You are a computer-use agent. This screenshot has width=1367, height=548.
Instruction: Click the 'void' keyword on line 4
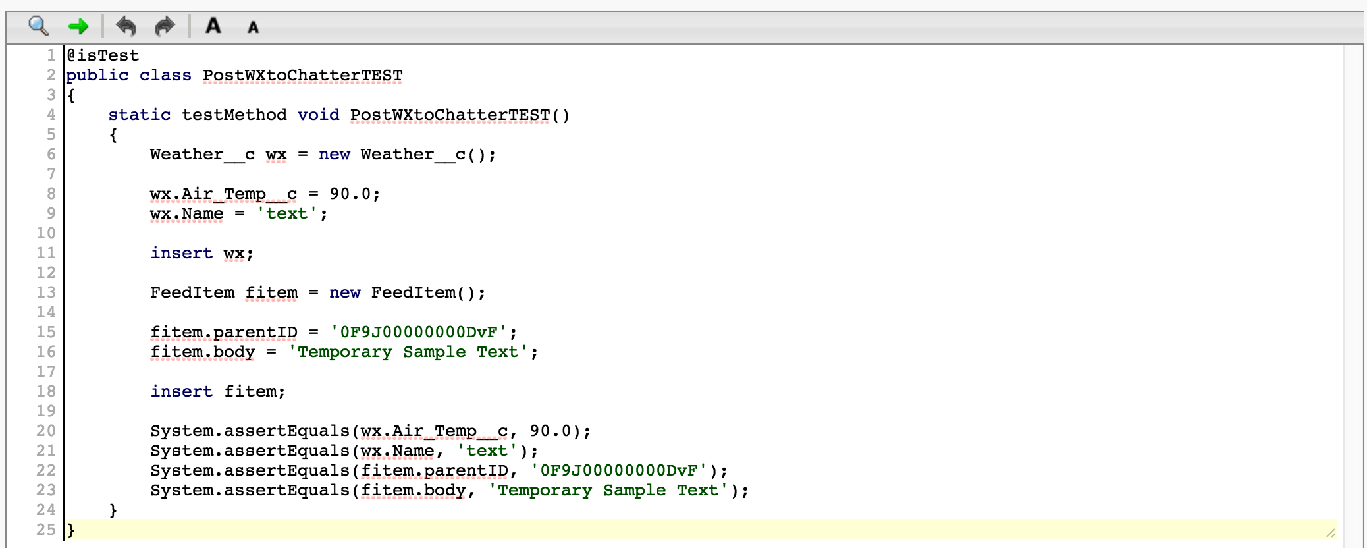[x=318, y=115]
